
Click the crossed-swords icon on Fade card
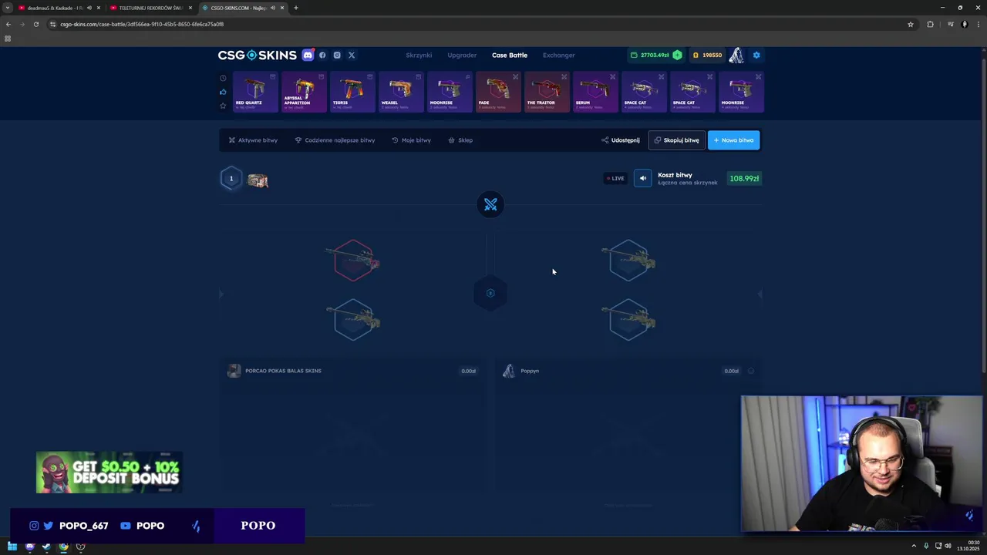click(x=516, y=77)
